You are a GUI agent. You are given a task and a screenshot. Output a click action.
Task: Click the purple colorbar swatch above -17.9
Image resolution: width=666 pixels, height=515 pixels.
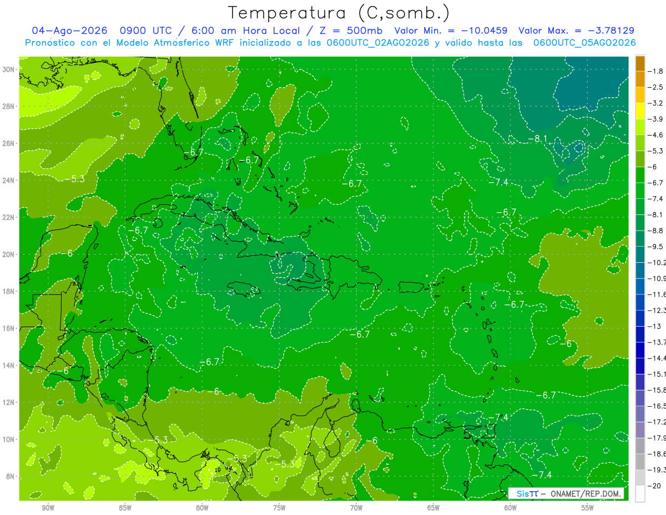point(640,429)
